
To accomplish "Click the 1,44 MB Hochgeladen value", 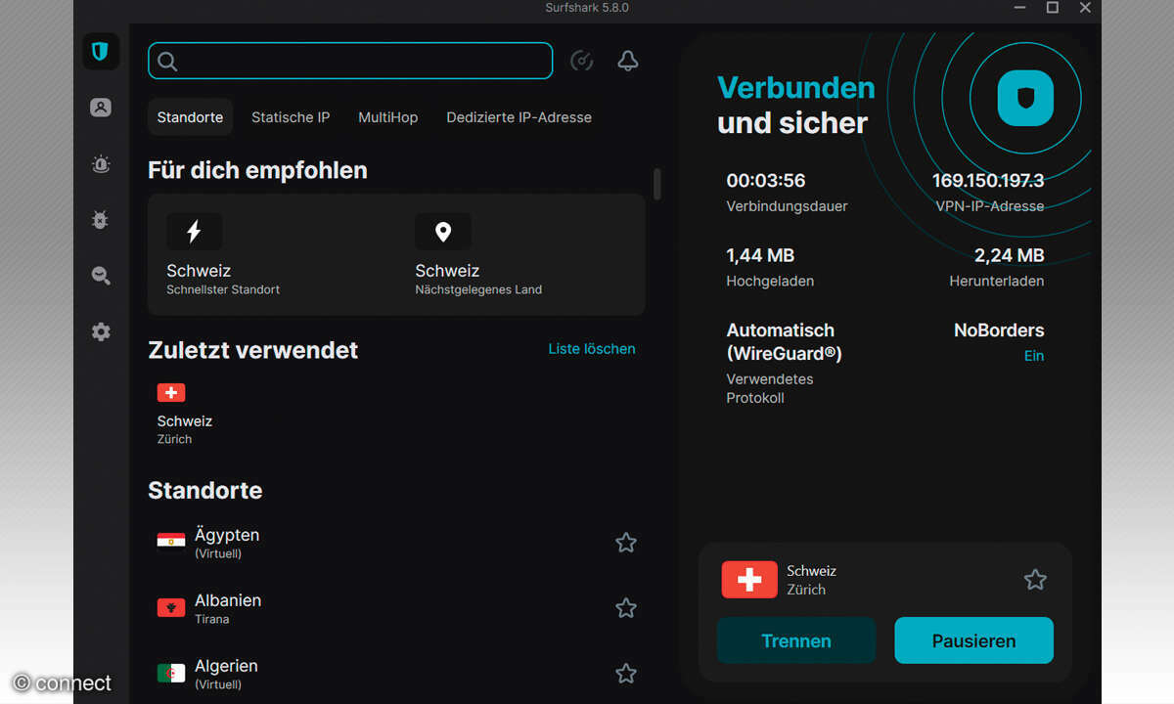I will pyautogui.click(x=760, y=255).
